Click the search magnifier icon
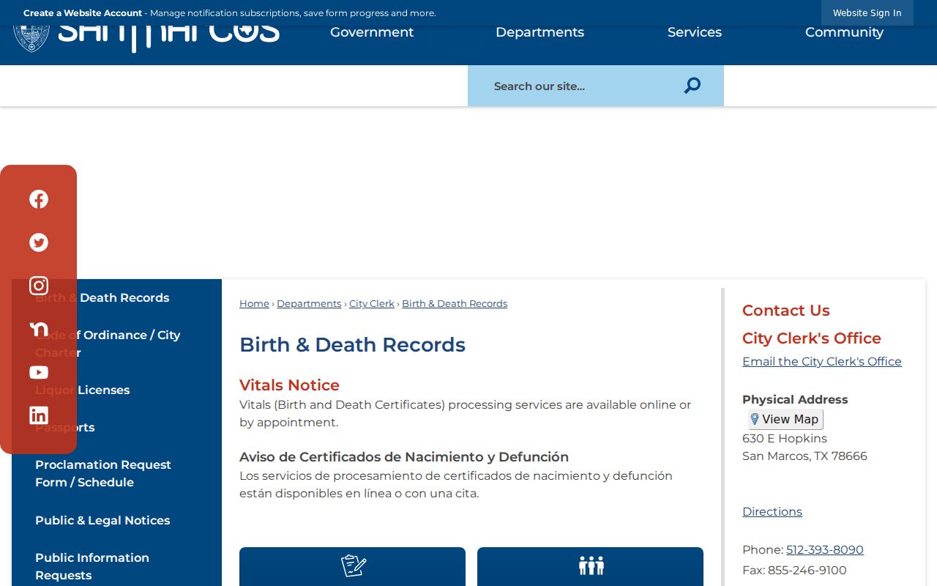 click(x=693, y=86)
